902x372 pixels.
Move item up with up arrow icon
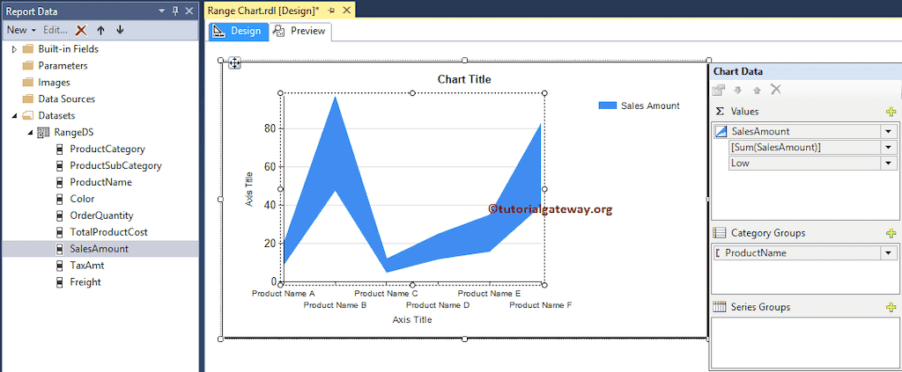(x=100, y=30)
